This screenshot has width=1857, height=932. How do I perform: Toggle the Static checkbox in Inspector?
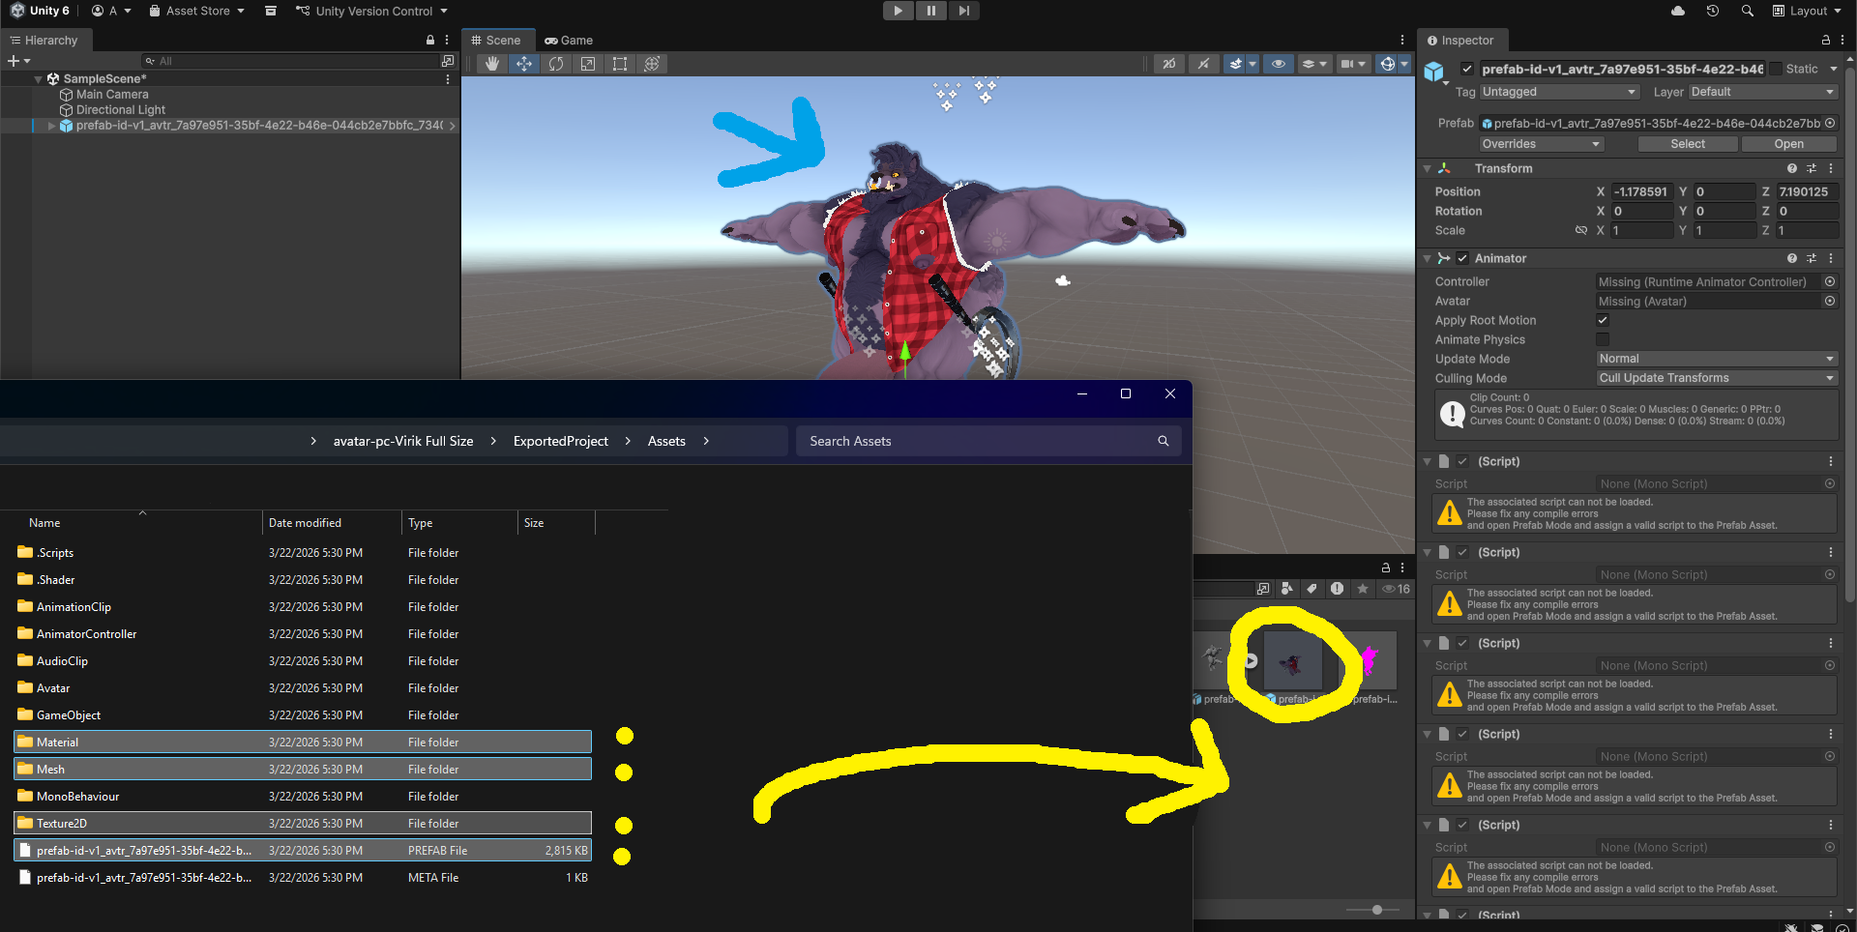1776,69
